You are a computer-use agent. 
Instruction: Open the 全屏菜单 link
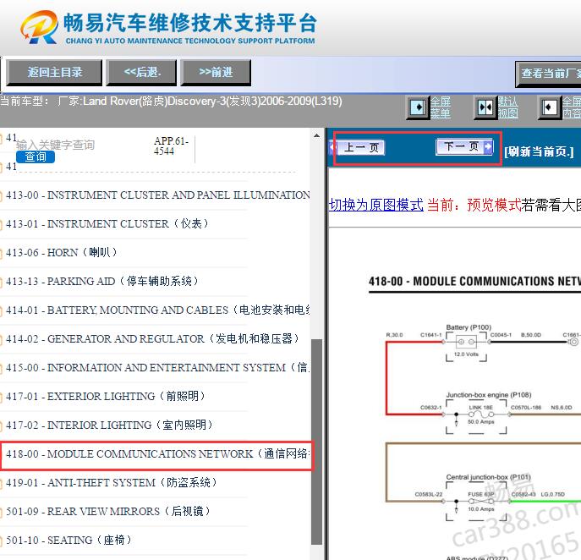tap(441, 107)
